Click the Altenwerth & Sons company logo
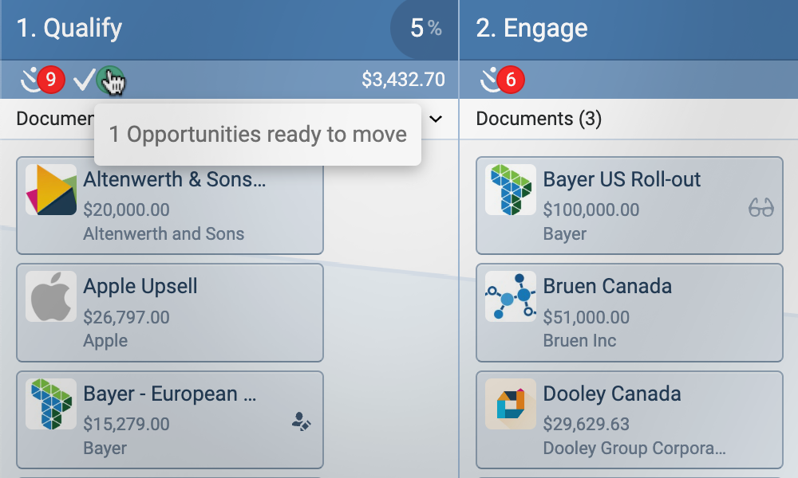 [51, 190]
